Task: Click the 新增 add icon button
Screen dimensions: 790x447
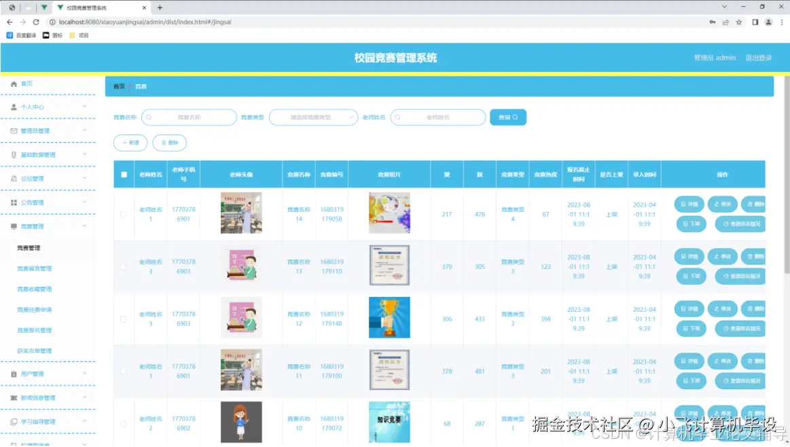Action: click(x=130, y=143)
